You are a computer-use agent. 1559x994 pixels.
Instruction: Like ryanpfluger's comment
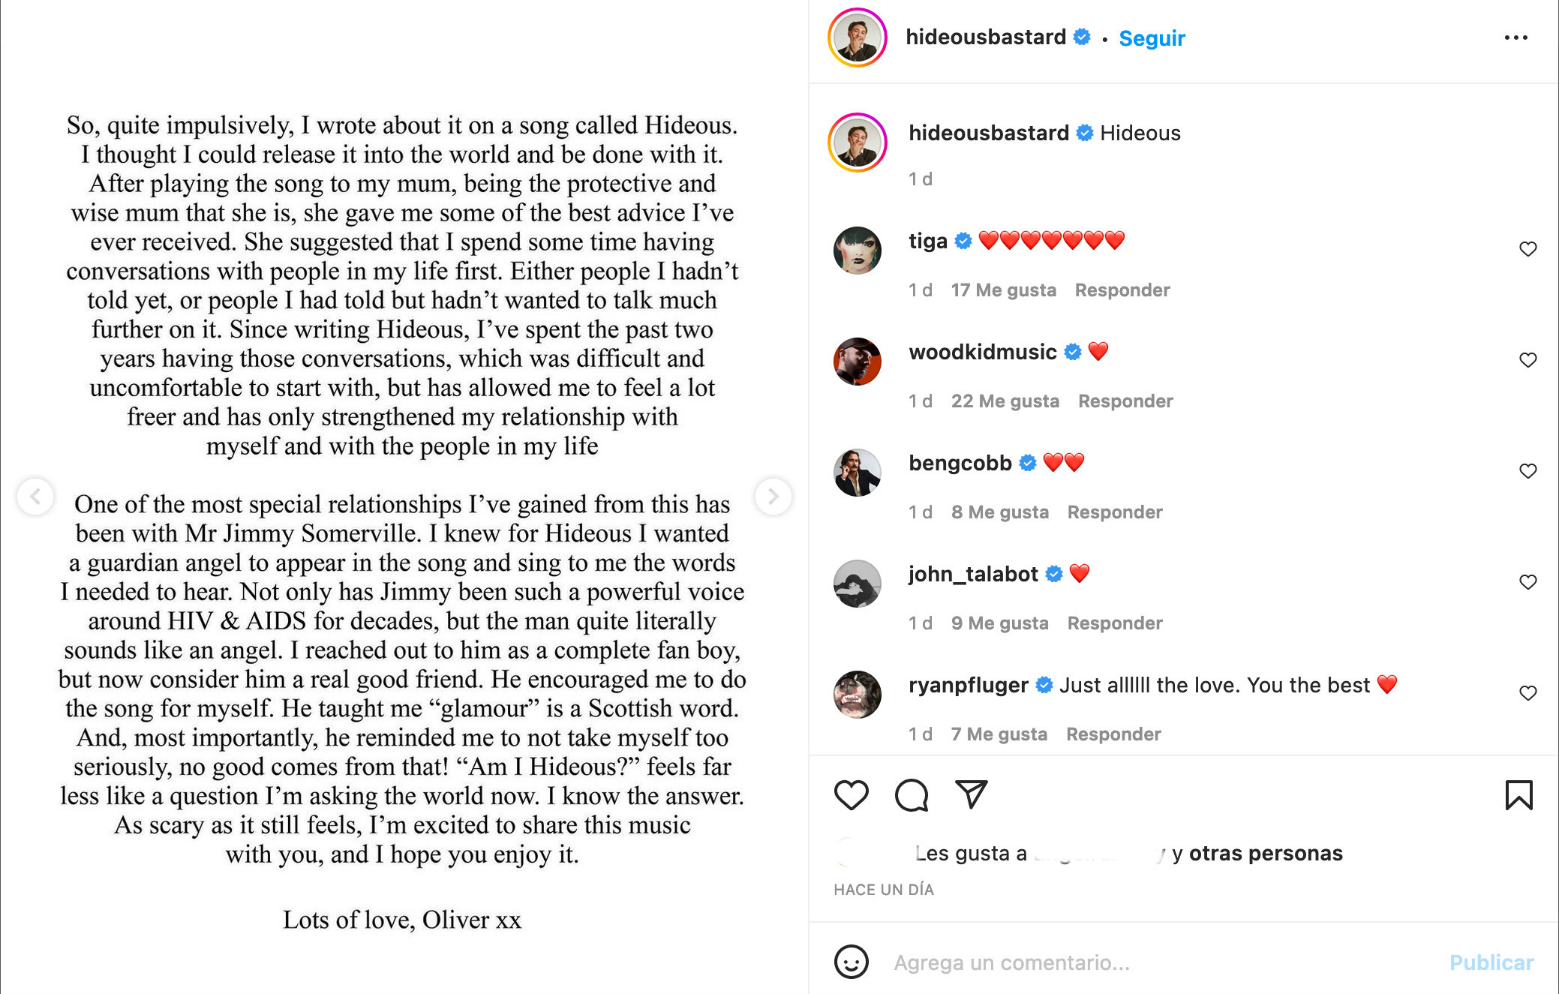tap(1527, 693)
